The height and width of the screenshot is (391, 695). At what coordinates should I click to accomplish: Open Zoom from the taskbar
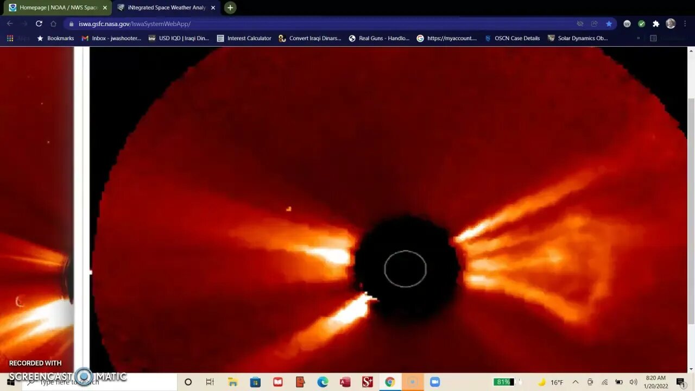click(x=435, y=382)
